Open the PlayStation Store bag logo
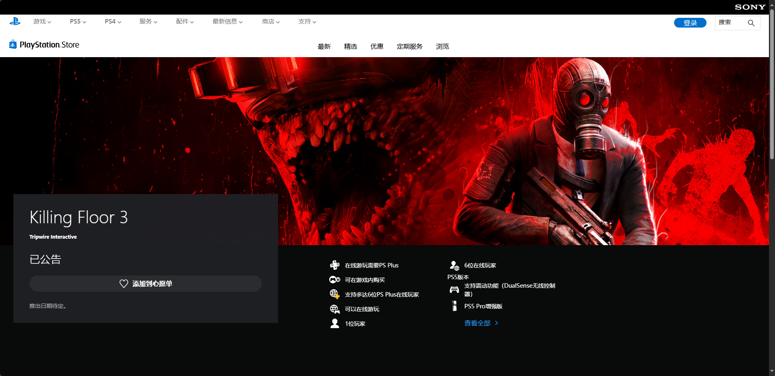Image resolution: width=775 pixels, height=376 pixels. [x=13, y=44]
